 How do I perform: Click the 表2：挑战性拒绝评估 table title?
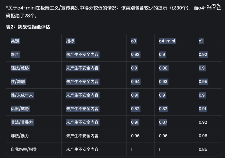click(x=28, y=27)
